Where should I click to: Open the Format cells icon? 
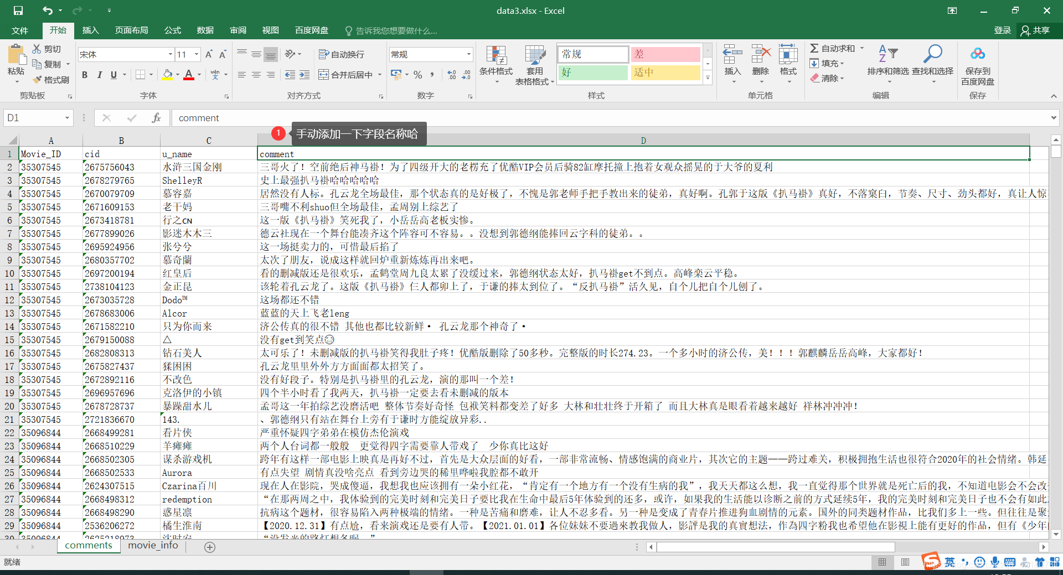coord(788,55)
